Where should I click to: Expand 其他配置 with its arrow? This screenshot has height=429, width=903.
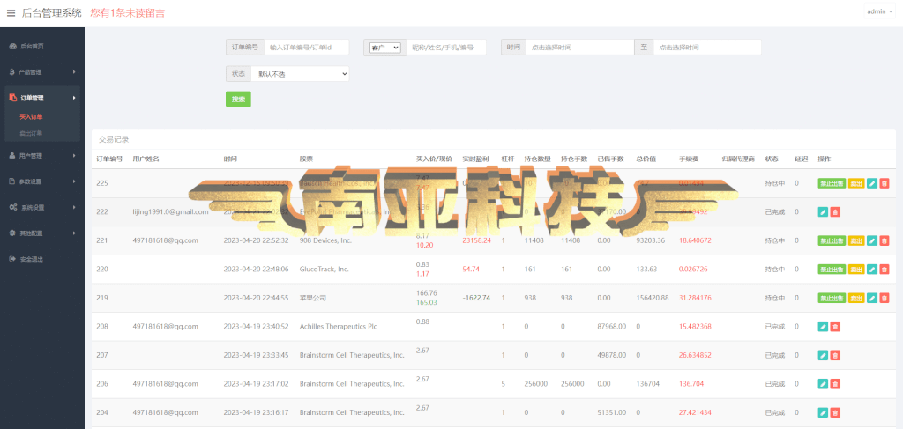tap(74, 233)
